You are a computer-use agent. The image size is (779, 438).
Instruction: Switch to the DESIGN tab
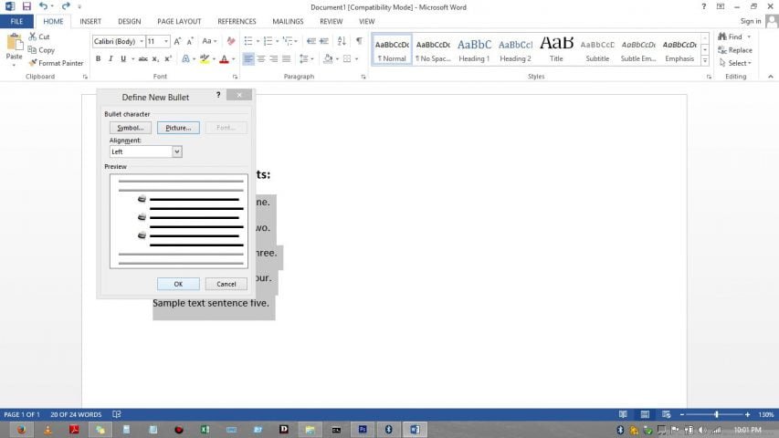129,21
